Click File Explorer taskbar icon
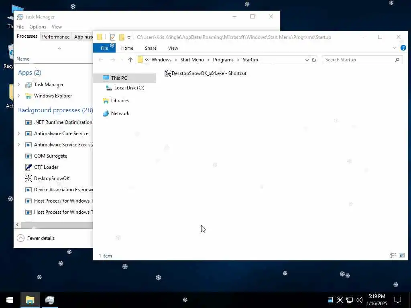Viewport: 411px width, 308px height. pos(30,300)
